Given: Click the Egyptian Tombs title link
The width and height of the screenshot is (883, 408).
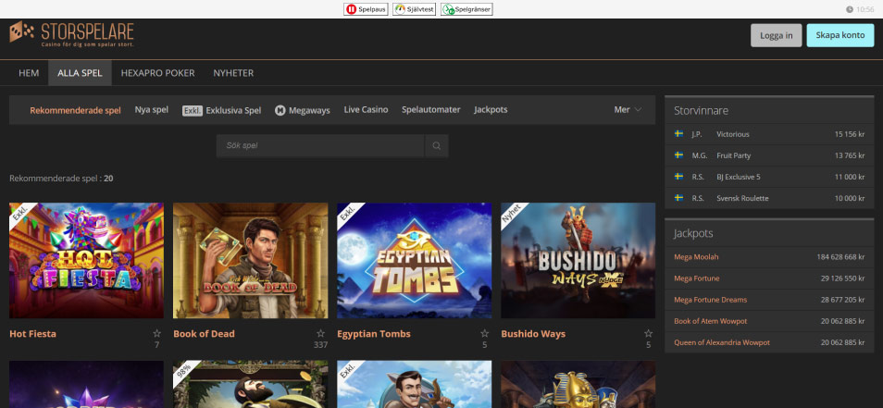Looking at the screenshot, I should (374, 334).
